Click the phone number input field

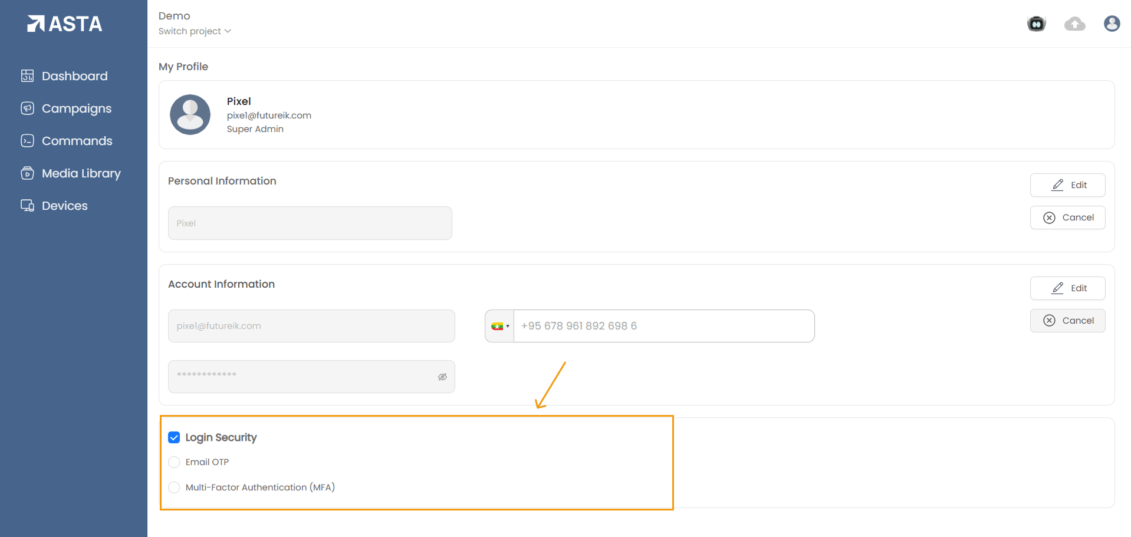coord(663,326)
